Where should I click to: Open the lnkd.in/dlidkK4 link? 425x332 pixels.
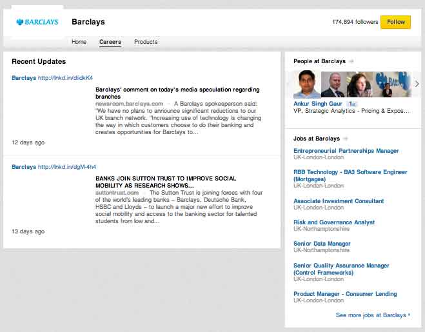coord(65,78)
